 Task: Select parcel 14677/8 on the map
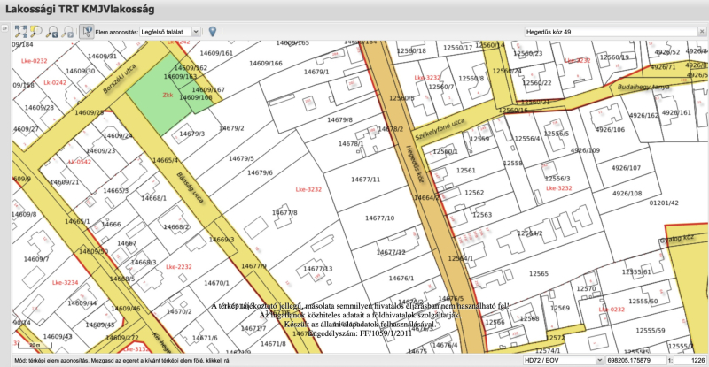(284, 213)
